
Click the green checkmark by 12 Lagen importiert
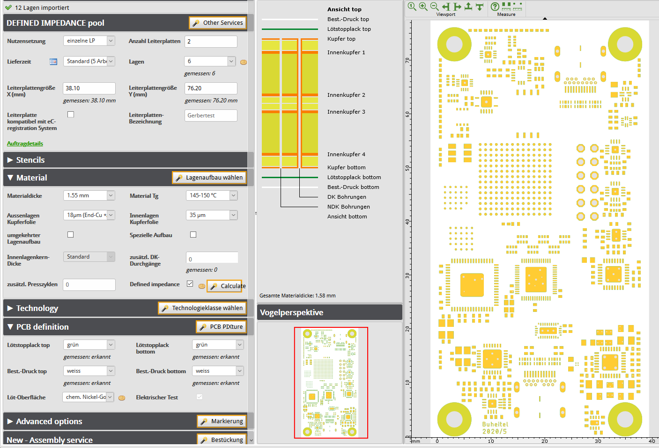[x=8, y=7]
